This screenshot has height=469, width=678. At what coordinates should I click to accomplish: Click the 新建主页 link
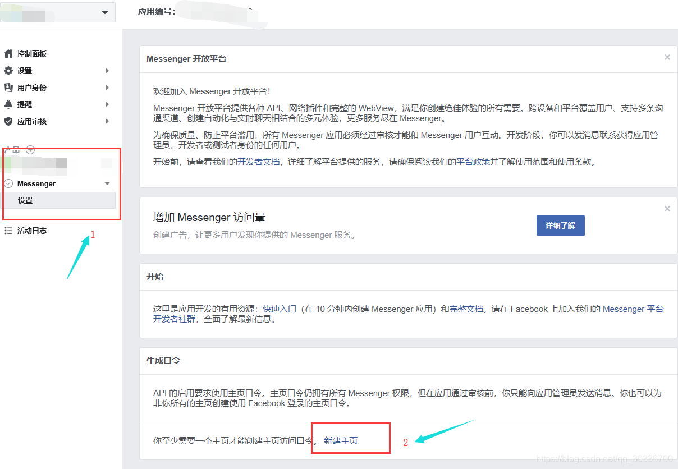click(x=341, y=441)
